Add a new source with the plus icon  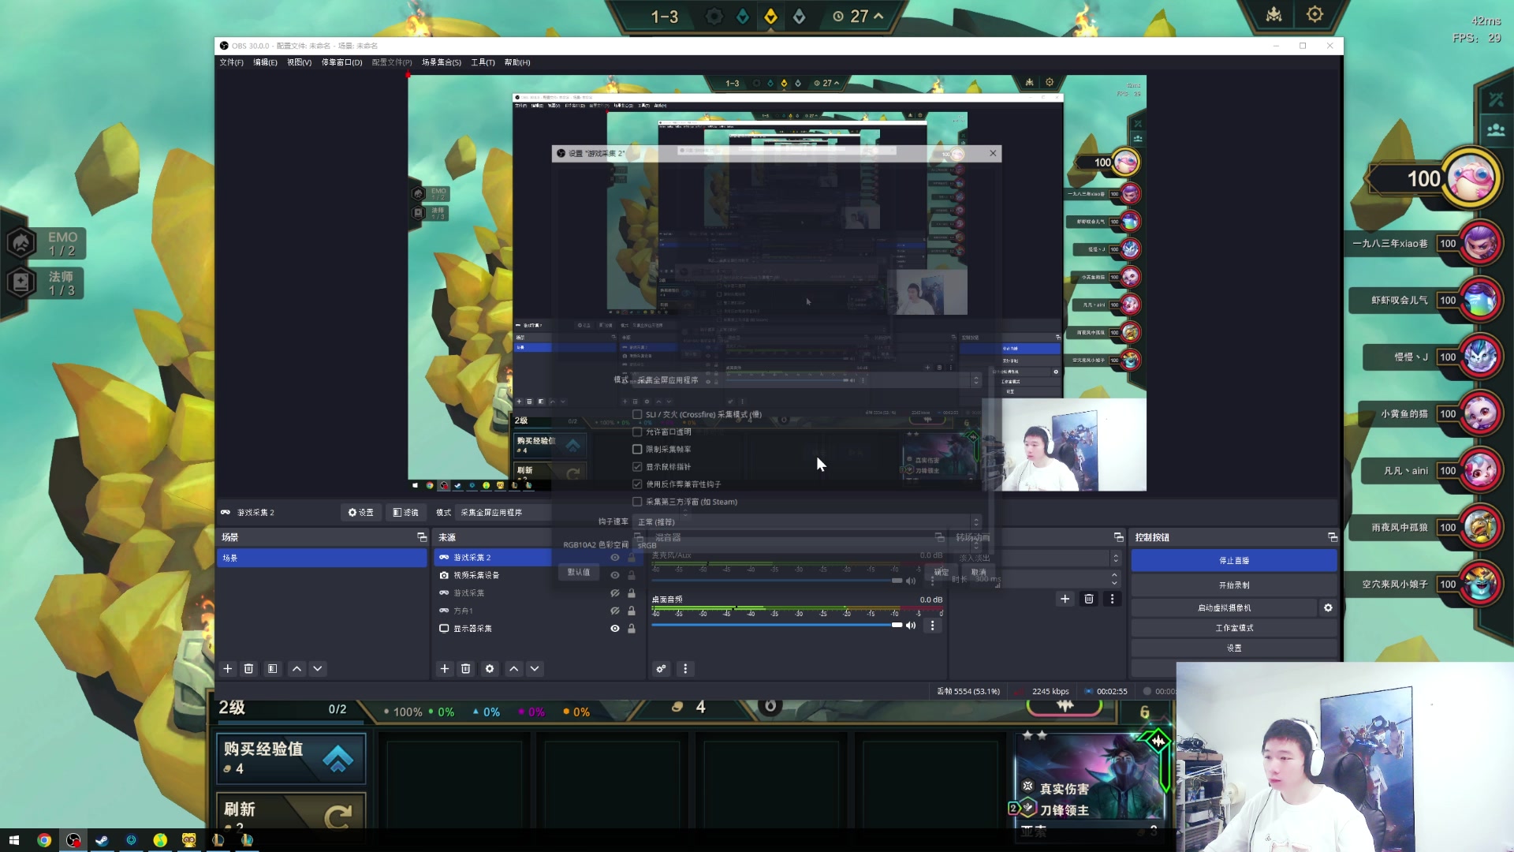tap(445, 669)
